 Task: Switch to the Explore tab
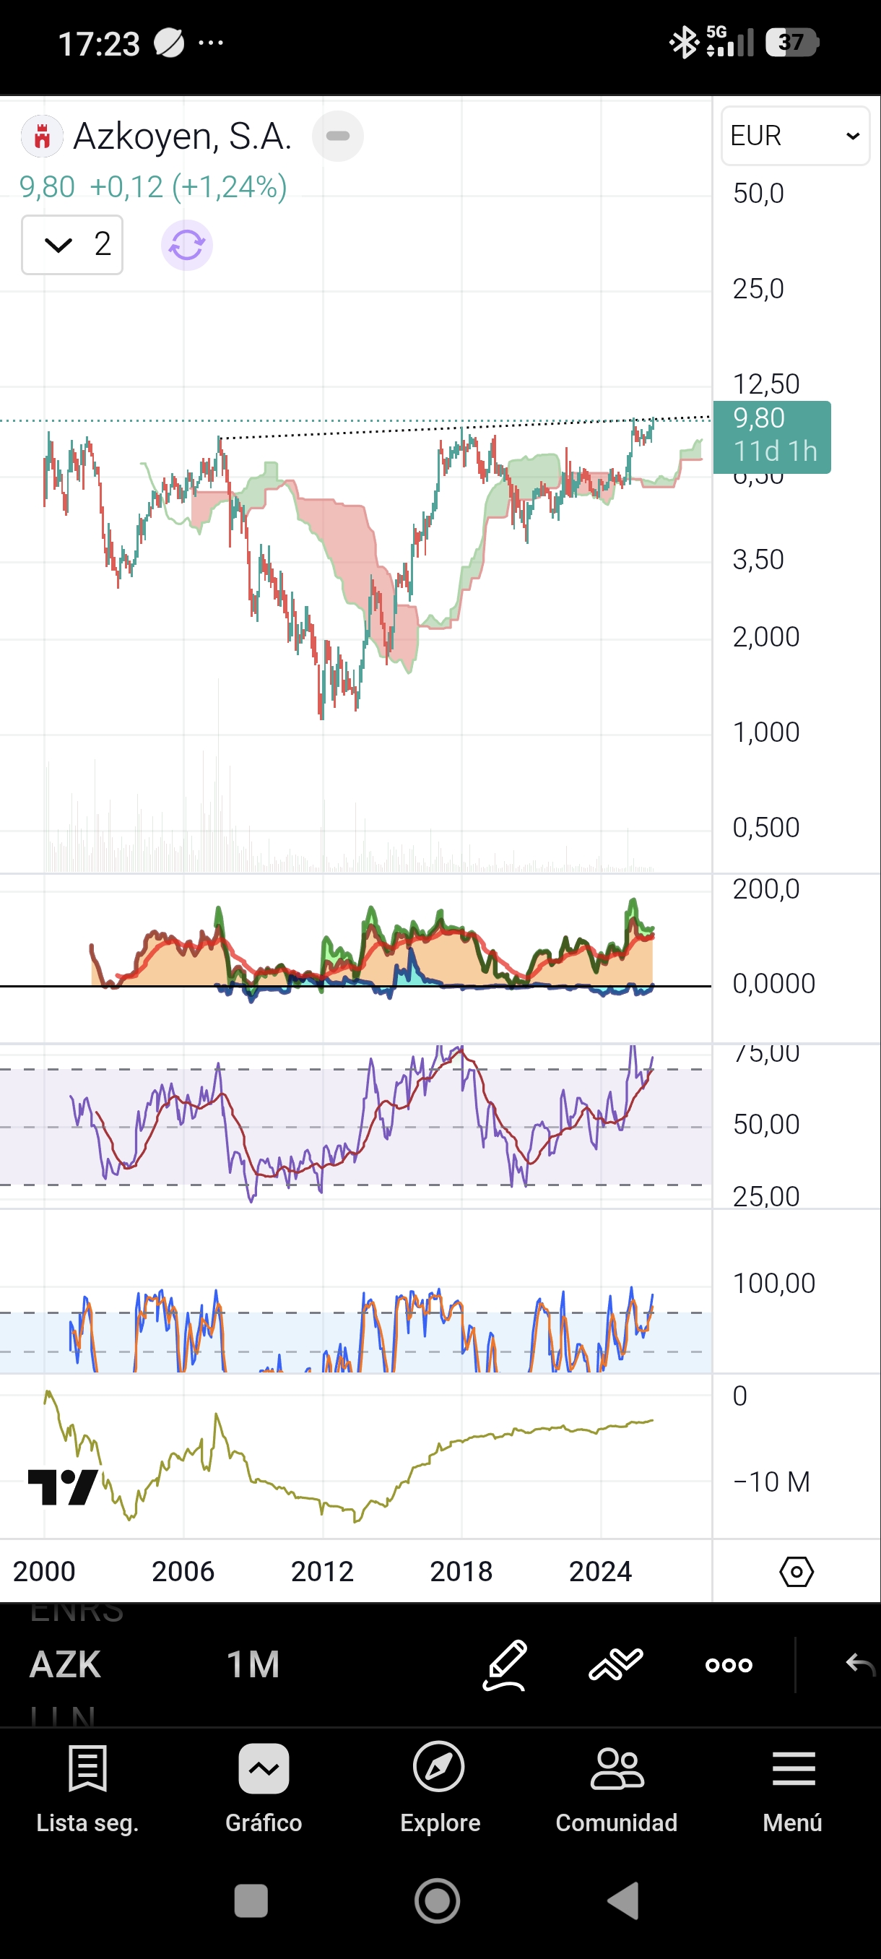pos(439,1786)
